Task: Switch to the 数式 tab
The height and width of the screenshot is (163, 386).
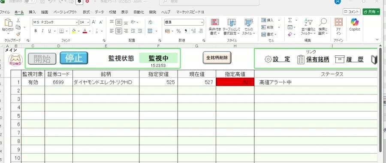Action: pos(86,12)
